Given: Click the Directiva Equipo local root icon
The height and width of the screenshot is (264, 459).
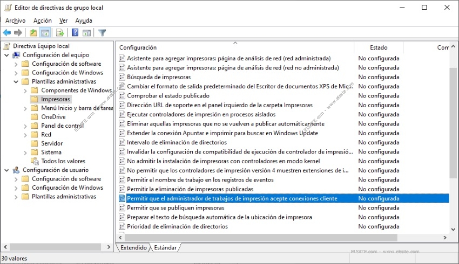Looking at the screenshot, I should (x=6, y=46).
